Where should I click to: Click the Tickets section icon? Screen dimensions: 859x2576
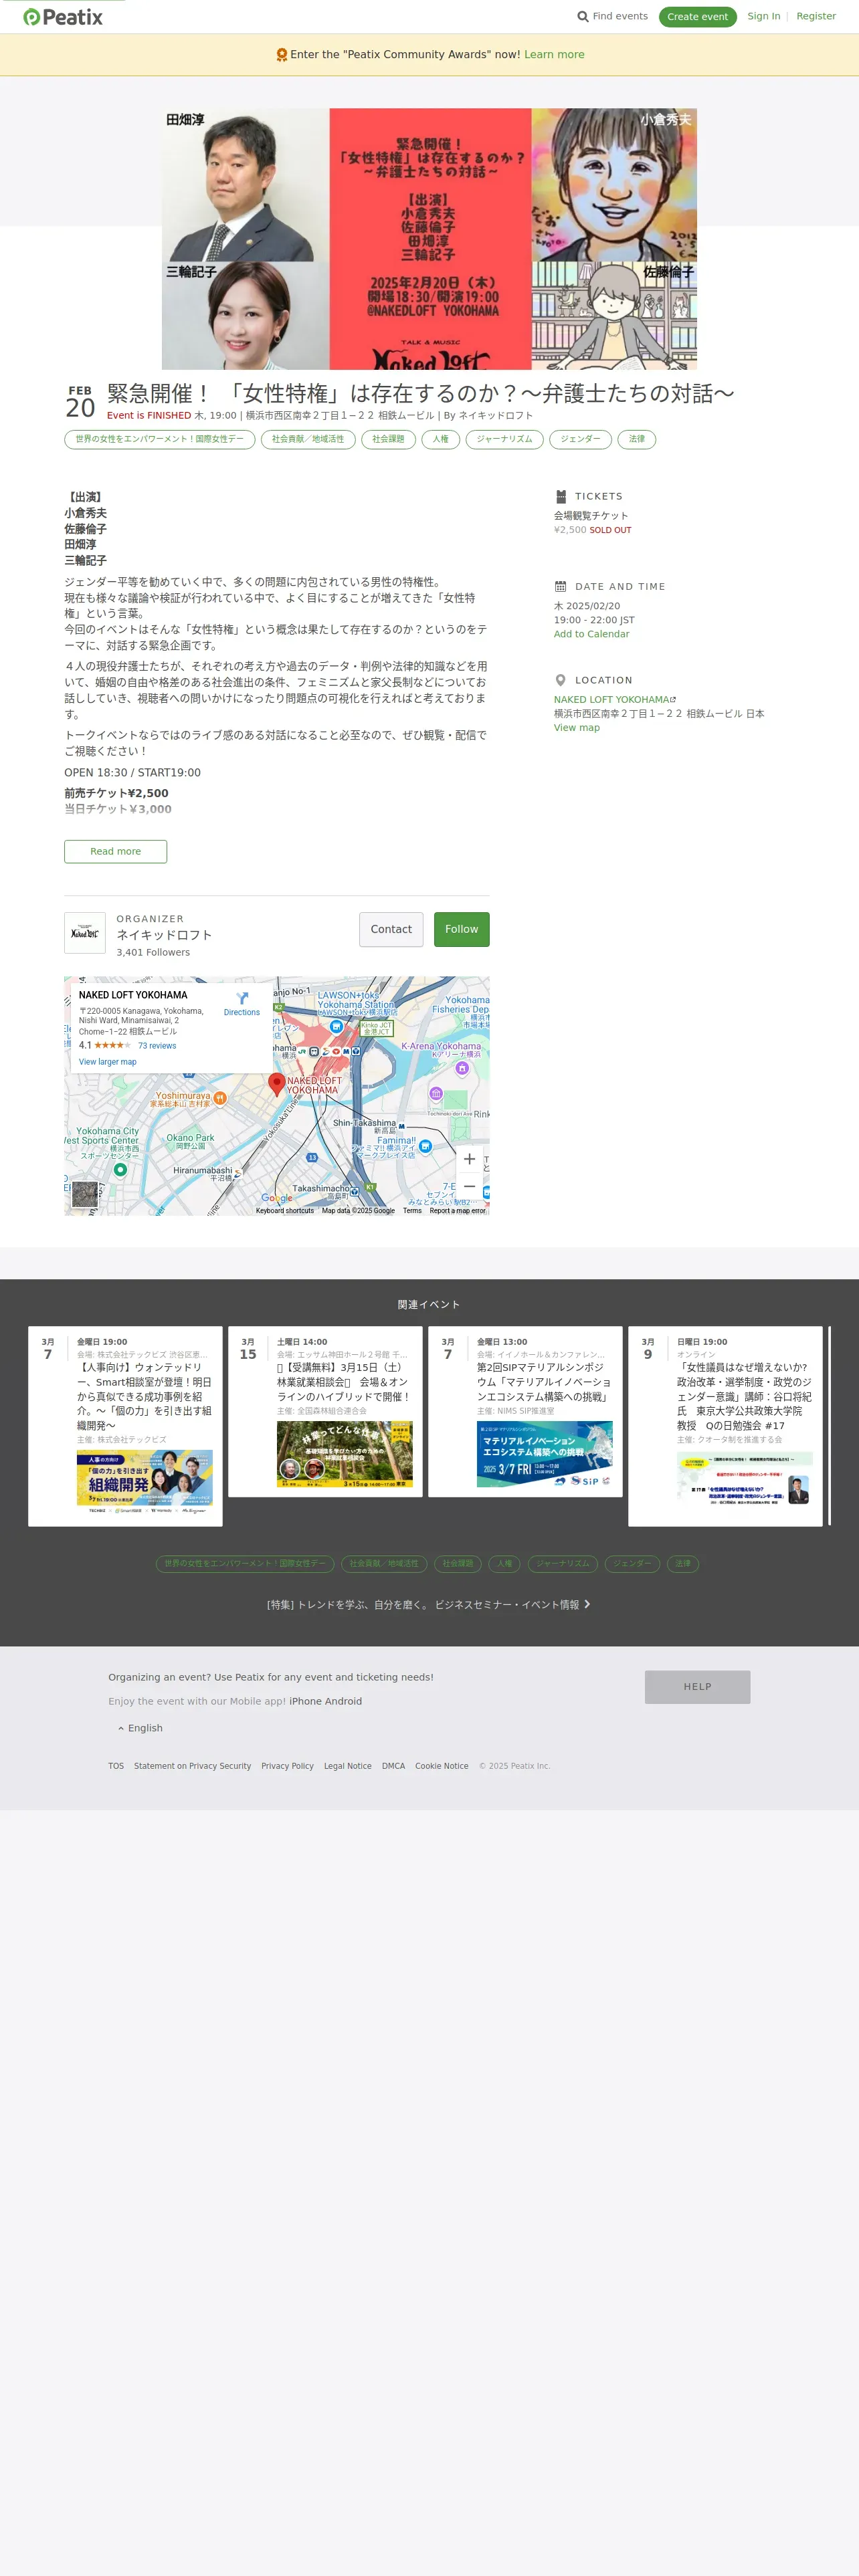tap(561, 496)
